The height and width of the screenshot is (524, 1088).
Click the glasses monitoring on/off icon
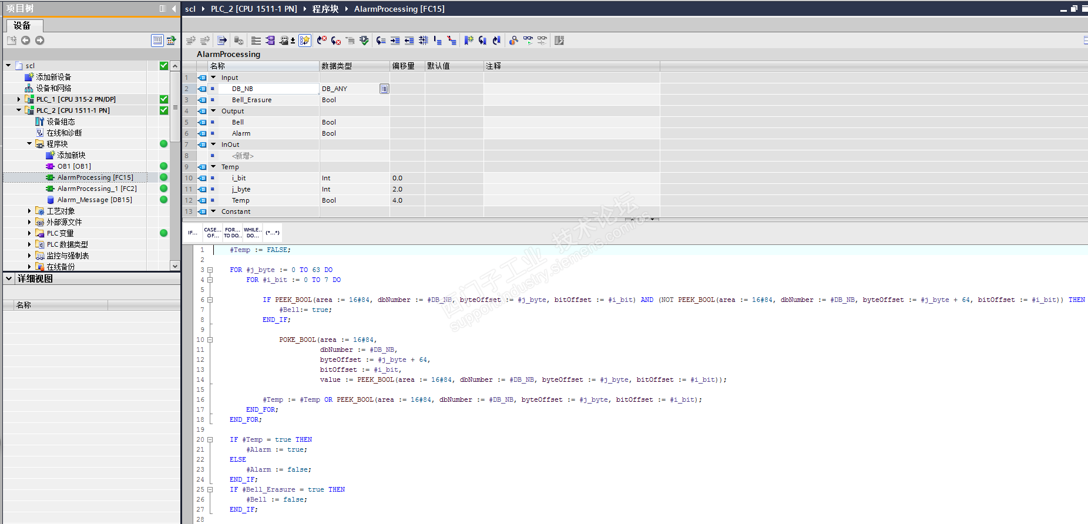pyautogui.click(x=528, y=41)
